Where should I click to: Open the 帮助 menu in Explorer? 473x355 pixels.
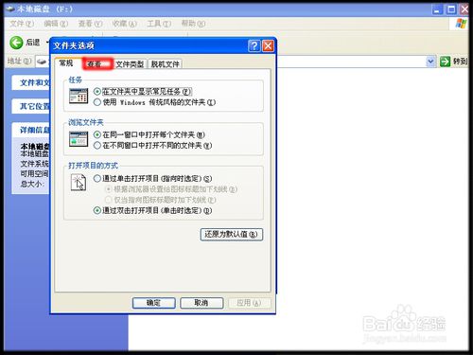point(193,24)
